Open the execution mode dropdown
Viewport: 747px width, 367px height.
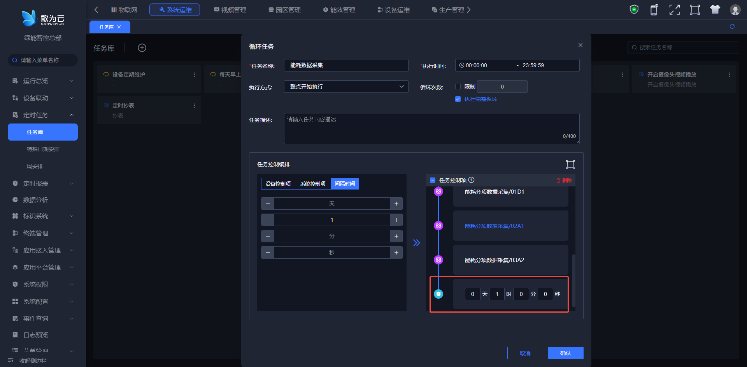346,87
